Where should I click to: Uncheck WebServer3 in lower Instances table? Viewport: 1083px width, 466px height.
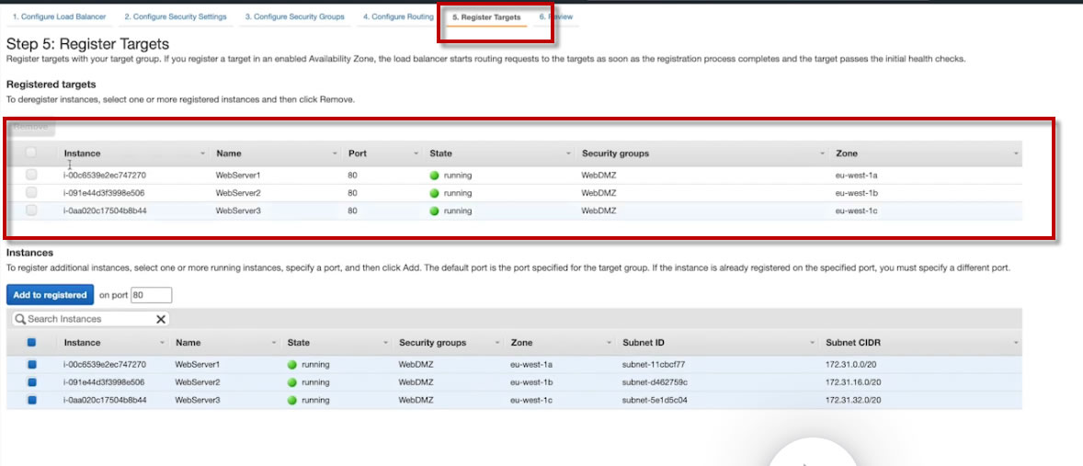click(31, 400)
